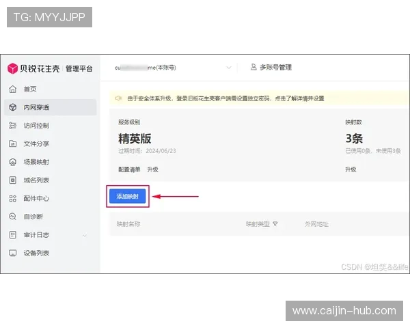
Task: Click the 精英版 service level text
Action: click(x=135, y=138)
